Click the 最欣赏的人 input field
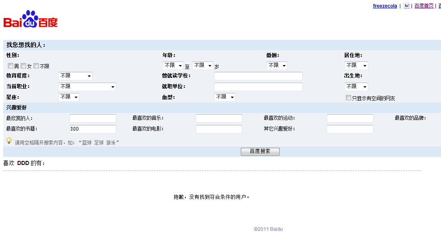 (x=93, y=118)
